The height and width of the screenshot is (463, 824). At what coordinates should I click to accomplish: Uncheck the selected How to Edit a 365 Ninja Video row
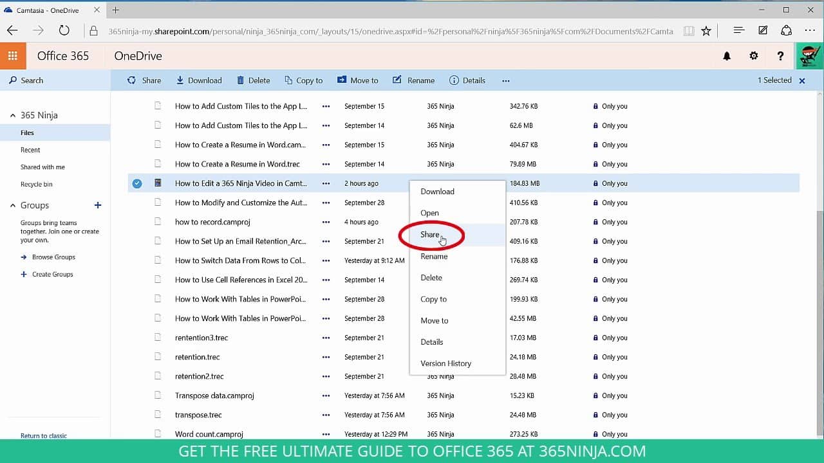[x=137, y=183]
